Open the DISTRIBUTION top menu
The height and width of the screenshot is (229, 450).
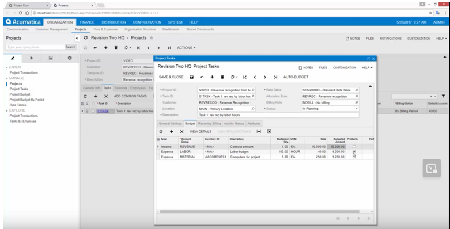(x=114, y=22)
